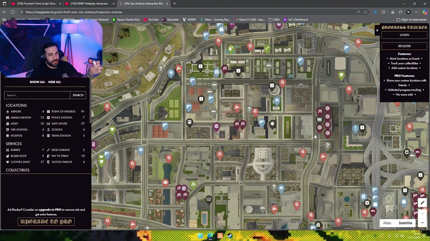Click the Hospital asterisk icon in sidebar
Screen dimensions: 430x241
[x=7, y=136]
